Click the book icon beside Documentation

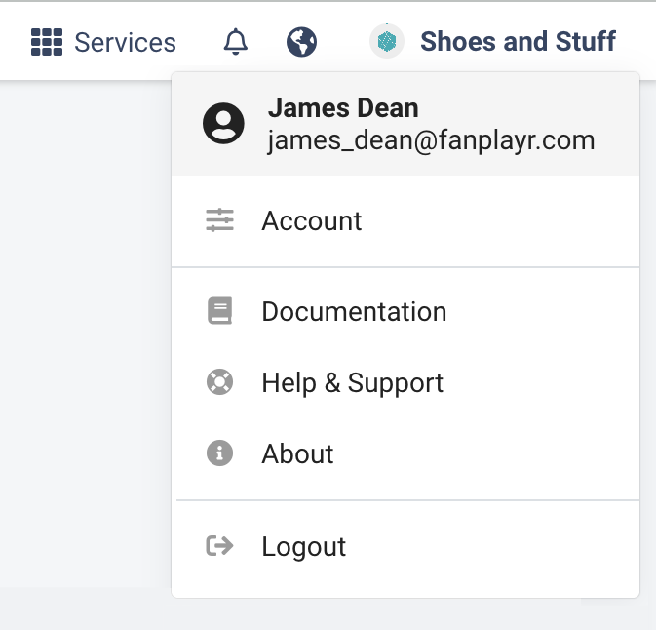point(219,310)
